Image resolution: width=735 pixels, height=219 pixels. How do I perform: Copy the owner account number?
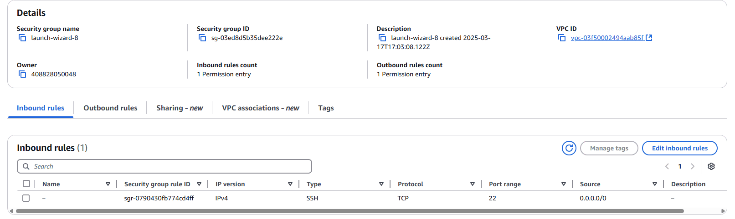22,74
